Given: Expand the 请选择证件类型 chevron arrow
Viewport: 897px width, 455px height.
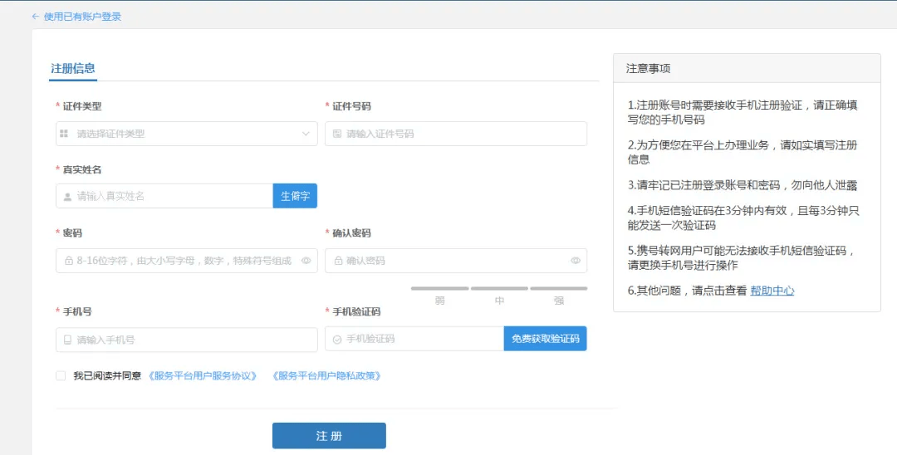Looking at the screenshot, I should tap(306, 134).
